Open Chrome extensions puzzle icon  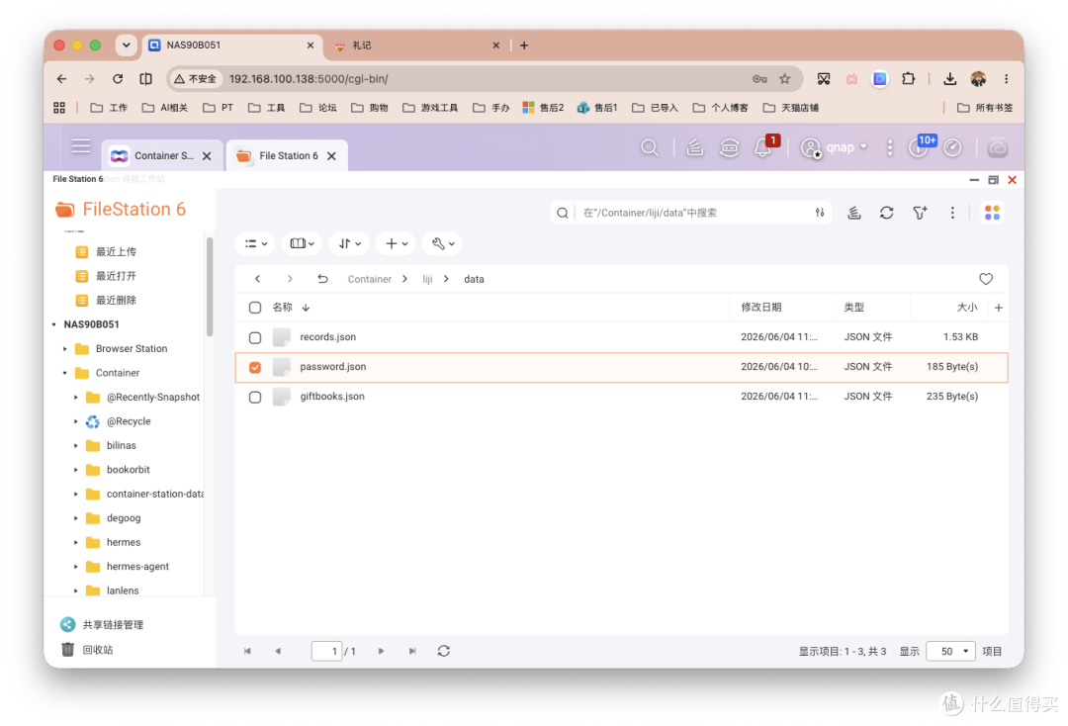[x=908, y=79]
